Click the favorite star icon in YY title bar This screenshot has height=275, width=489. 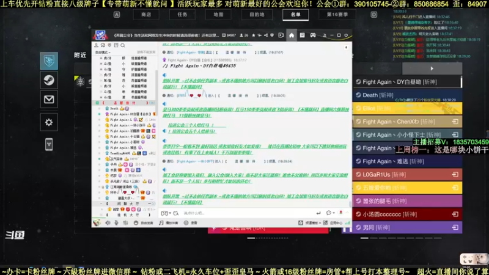(253, 35)
